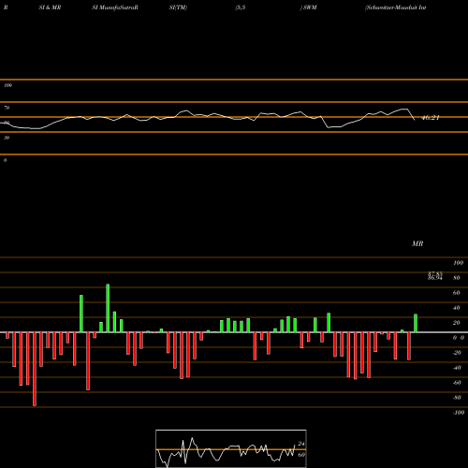Viewport: 468px width, 468px height.
Task: Click the MR axis label 60
Action: [x=457, y=293]
